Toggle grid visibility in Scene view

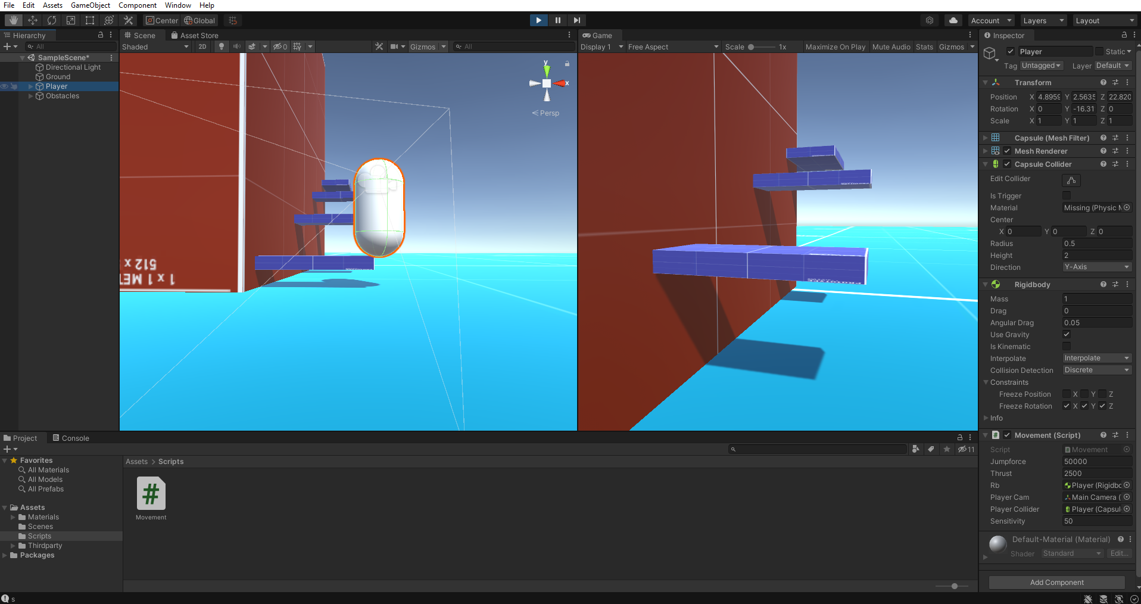pyautogui.click(x=297, y=46)
